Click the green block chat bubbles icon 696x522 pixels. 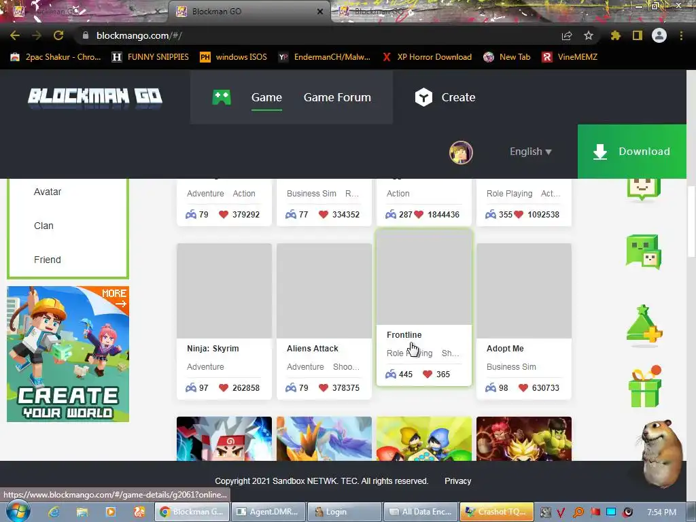(644, 251)
